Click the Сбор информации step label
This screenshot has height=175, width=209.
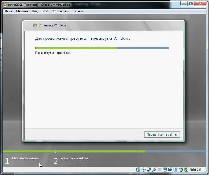[25, 158]
